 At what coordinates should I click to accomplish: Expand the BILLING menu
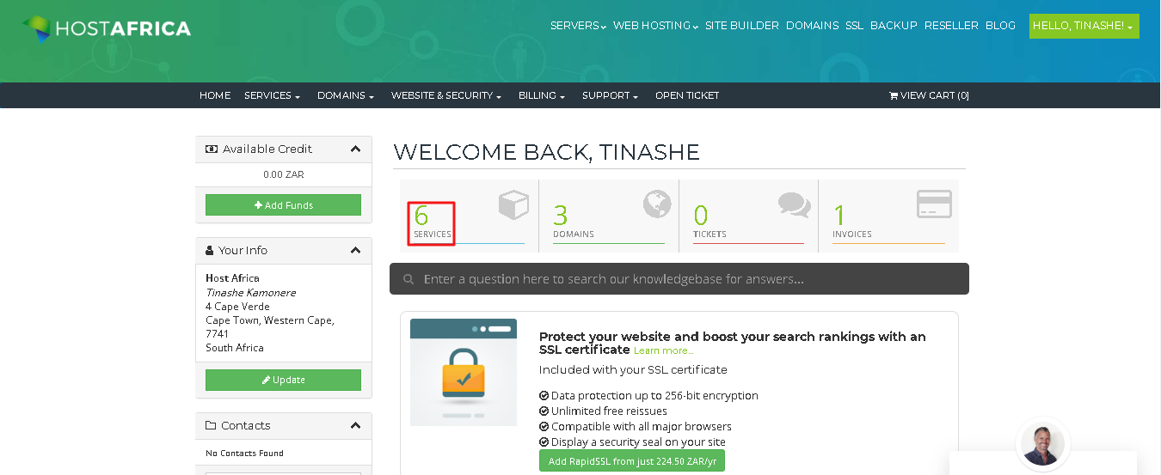542,95
